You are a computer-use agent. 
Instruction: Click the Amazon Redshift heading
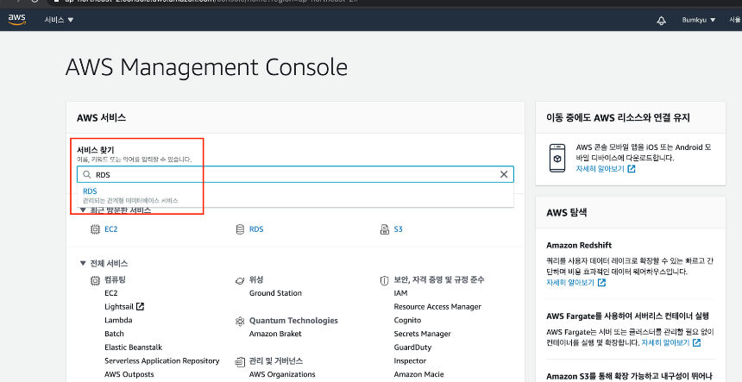point(579,246)
